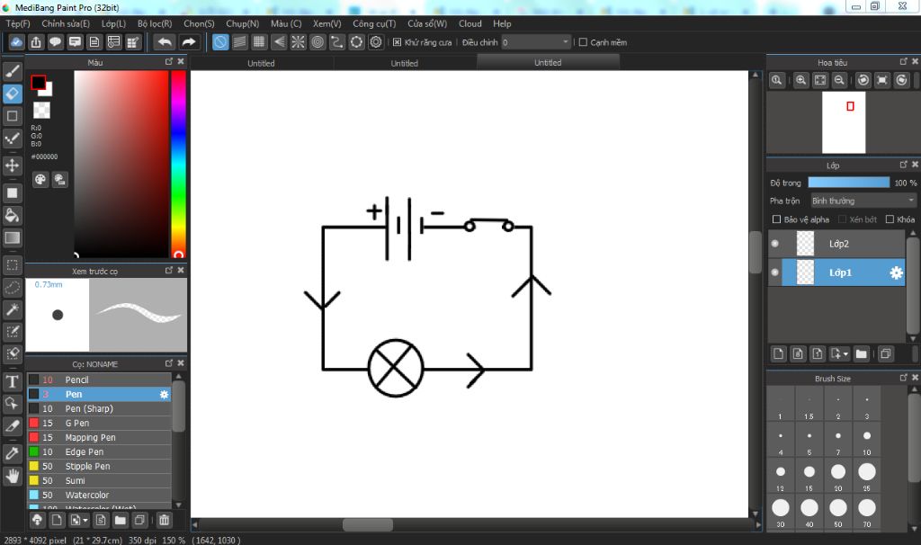Add layer folder icon in layer panel
The width and height of the screenshot is (921, 545).
click(861, 353)
